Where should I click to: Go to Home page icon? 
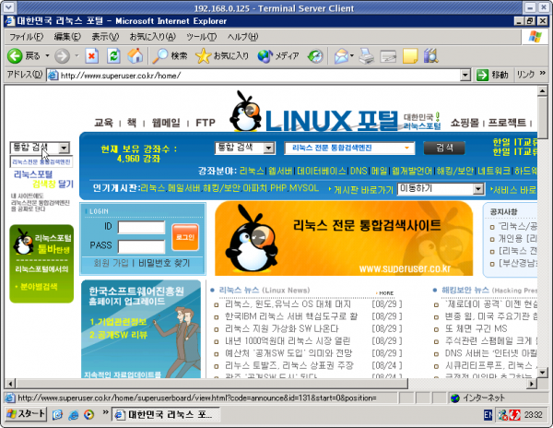(x=135, y=56)
